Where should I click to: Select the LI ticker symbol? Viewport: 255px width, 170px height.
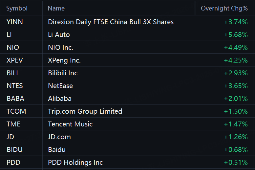(9, 35)
